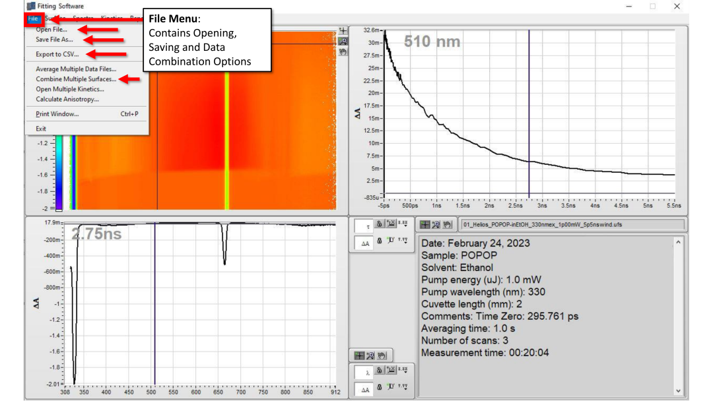Click the "Averaging time: 1.0 s" line
Screen dimensions: 713x401
[x=468, y=328]
